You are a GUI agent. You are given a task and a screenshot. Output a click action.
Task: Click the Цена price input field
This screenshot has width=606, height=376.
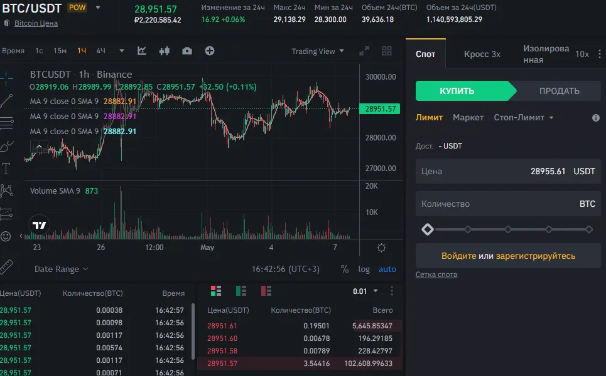click(x=508, y=171)
